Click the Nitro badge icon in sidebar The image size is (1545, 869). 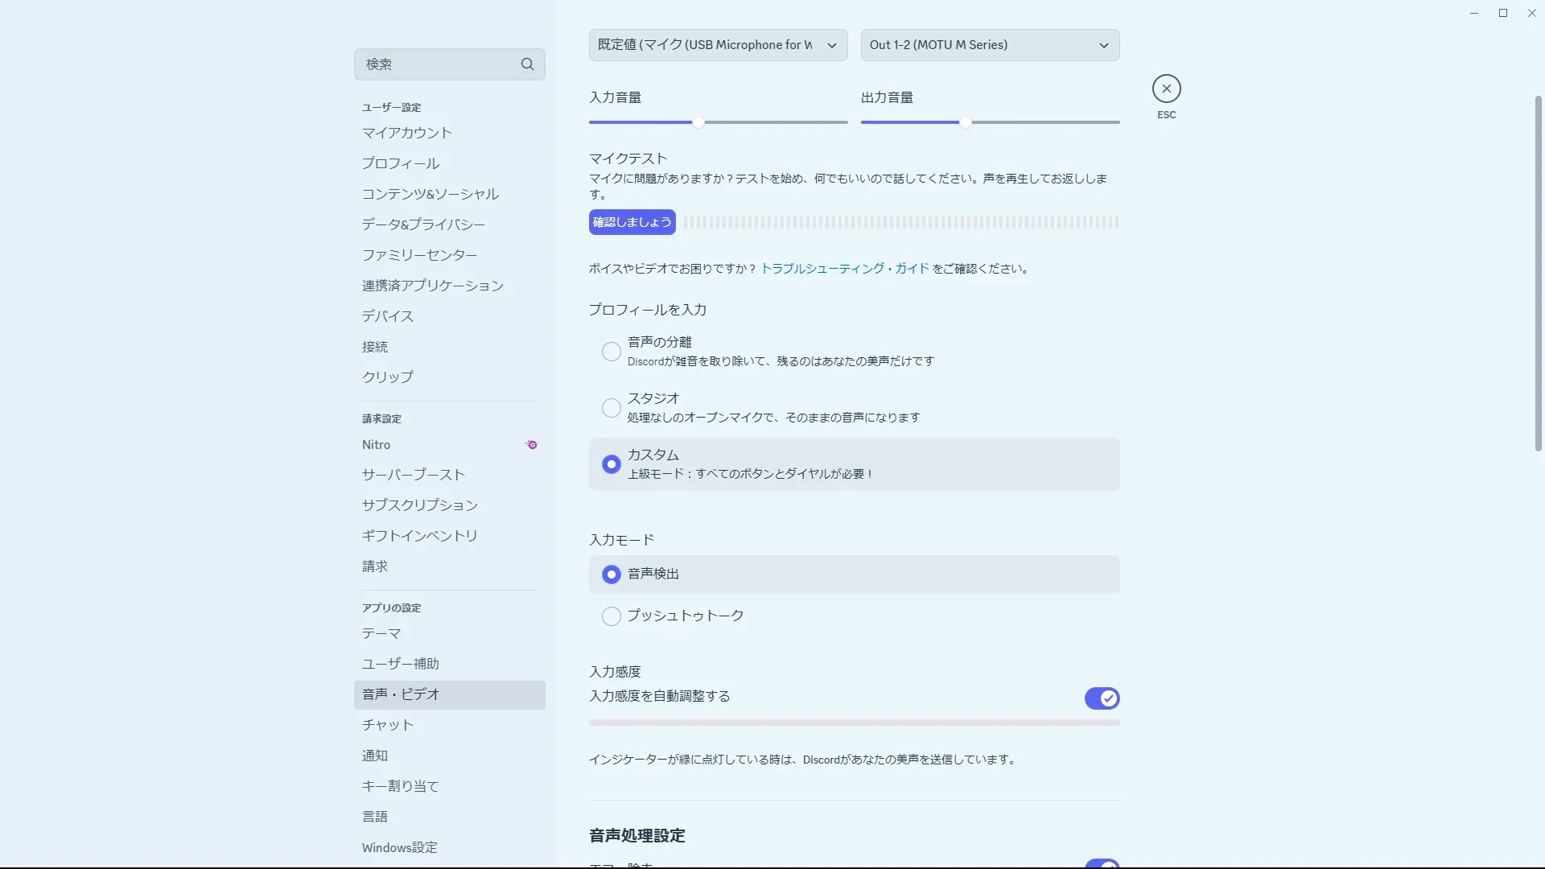click(531, 444)
